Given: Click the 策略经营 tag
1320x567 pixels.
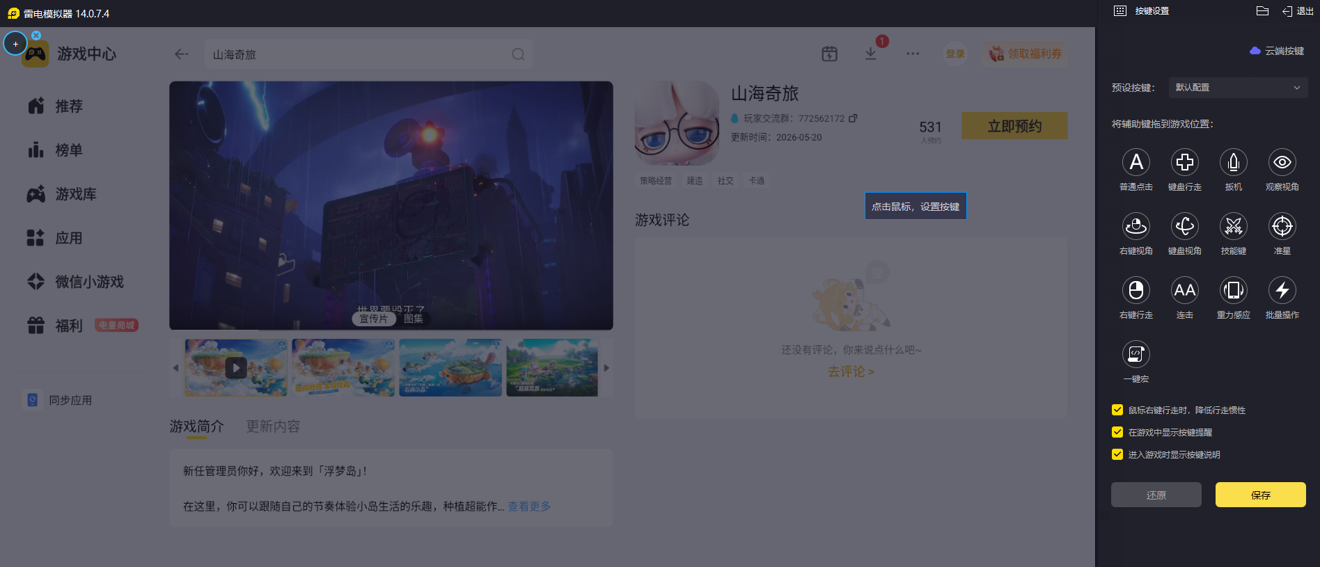Looking at the screenshot, I should 656,181.
